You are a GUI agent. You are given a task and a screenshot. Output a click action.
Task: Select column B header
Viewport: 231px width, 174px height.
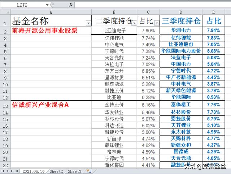(114, 12)
